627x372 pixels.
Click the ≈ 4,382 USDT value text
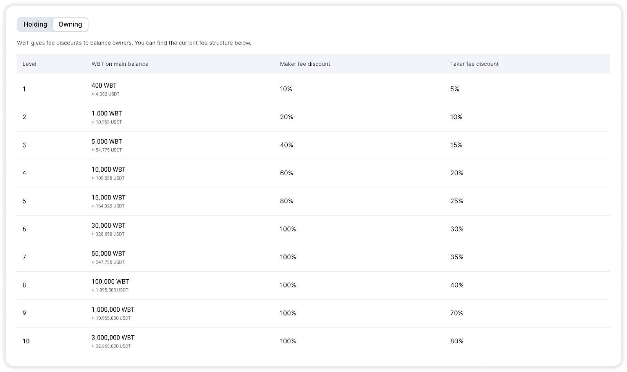pyautogui.click(x=105, y=94)
